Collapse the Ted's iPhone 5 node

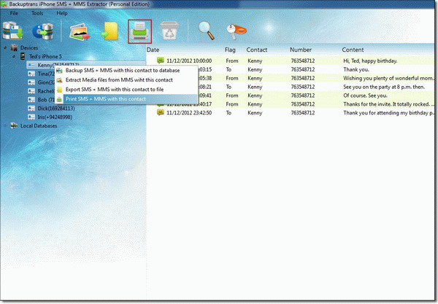(14, 57)
